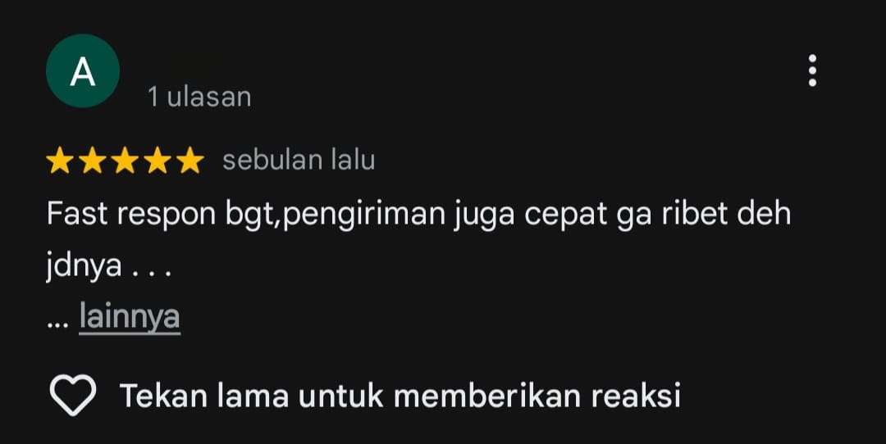This screenshot has width=886, height=444.
Task: Click the "jdnya . . ." review line
Action: 108,265
